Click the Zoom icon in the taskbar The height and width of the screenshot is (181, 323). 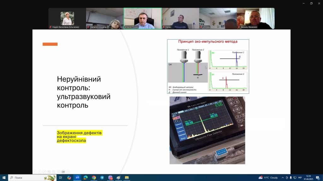pos(77,178)
